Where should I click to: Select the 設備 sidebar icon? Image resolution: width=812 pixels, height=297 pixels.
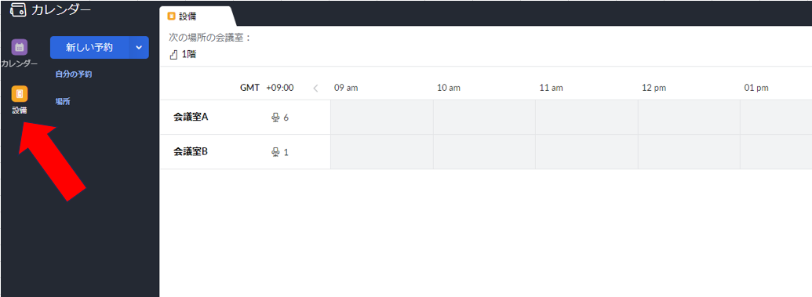[19, 94]
